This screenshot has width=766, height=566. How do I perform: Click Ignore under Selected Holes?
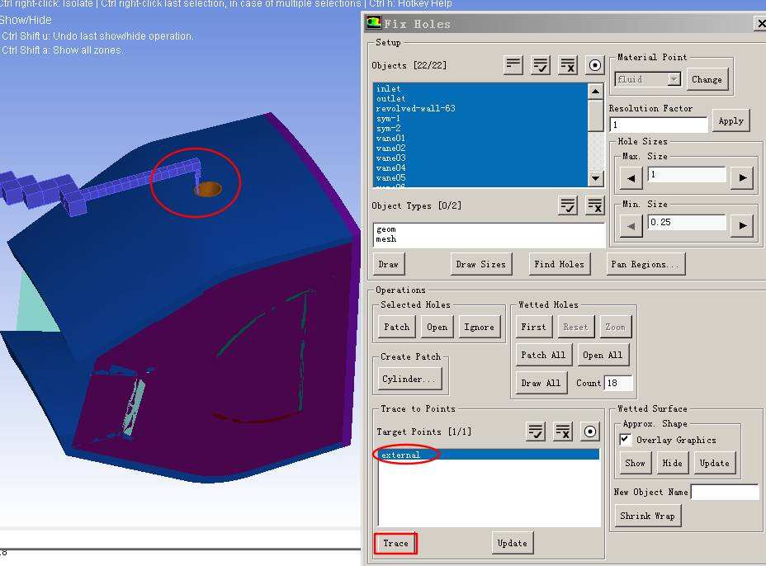pos(479,327)
